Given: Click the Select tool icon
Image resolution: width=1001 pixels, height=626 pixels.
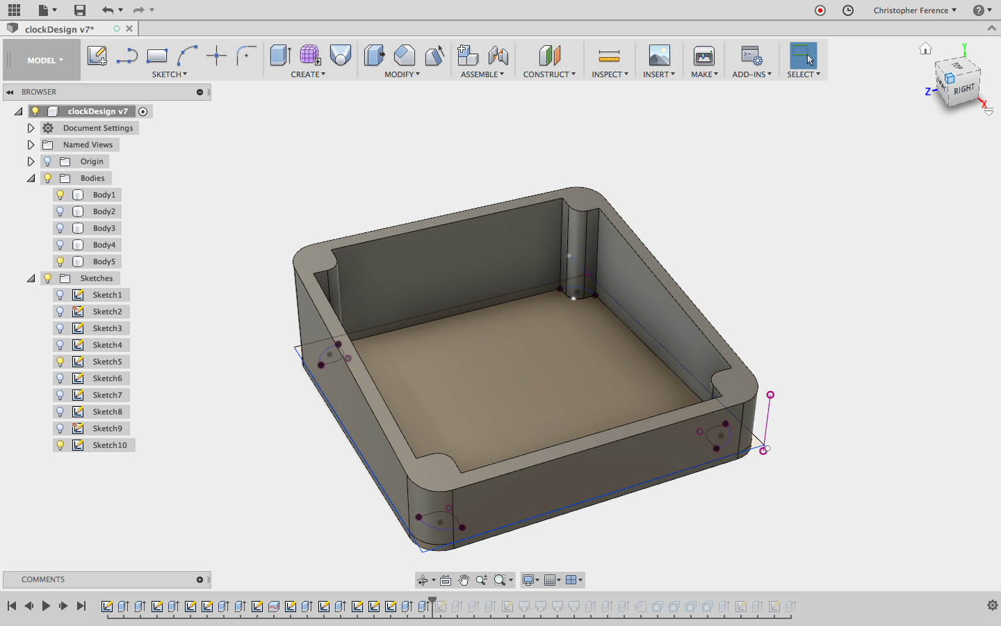Looking at the screenshot, I should tap(803, 56).
